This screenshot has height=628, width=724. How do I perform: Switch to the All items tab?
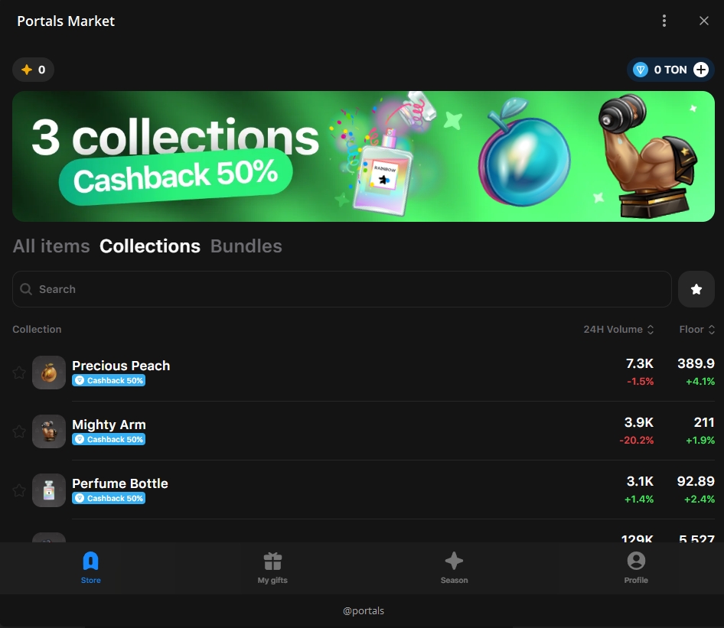(x=51, y=246)
